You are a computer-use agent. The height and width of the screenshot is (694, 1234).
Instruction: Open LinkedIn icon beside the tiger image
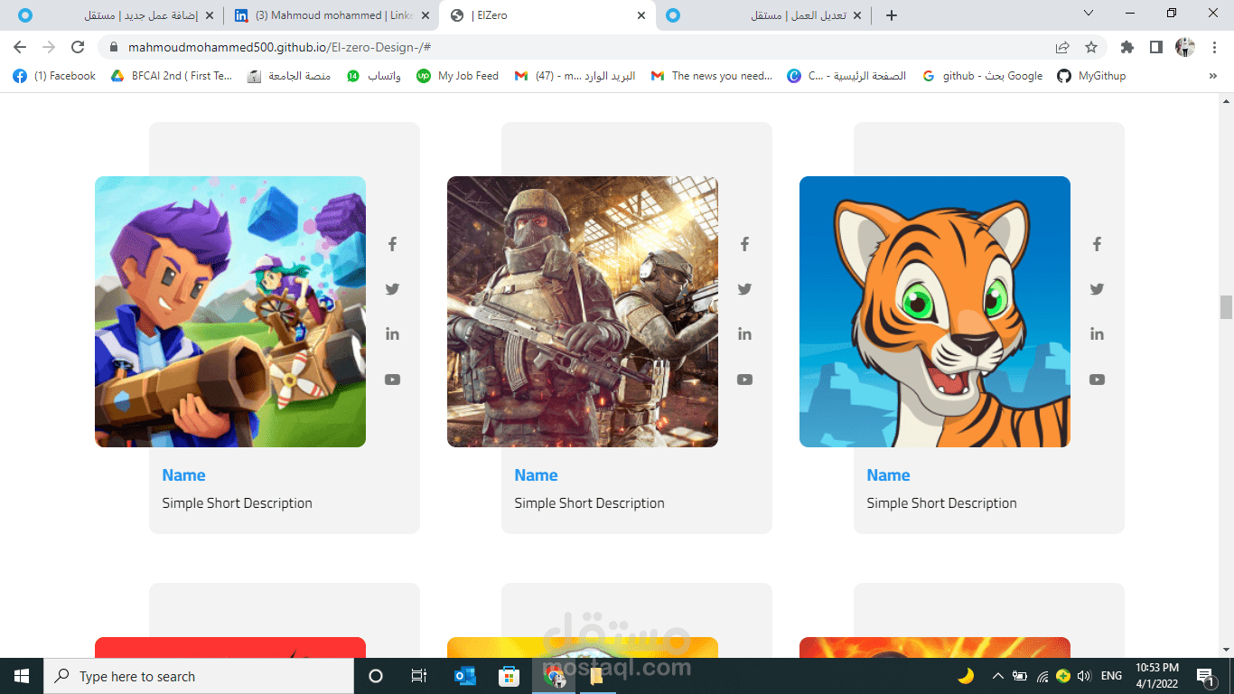(1097, 334)
